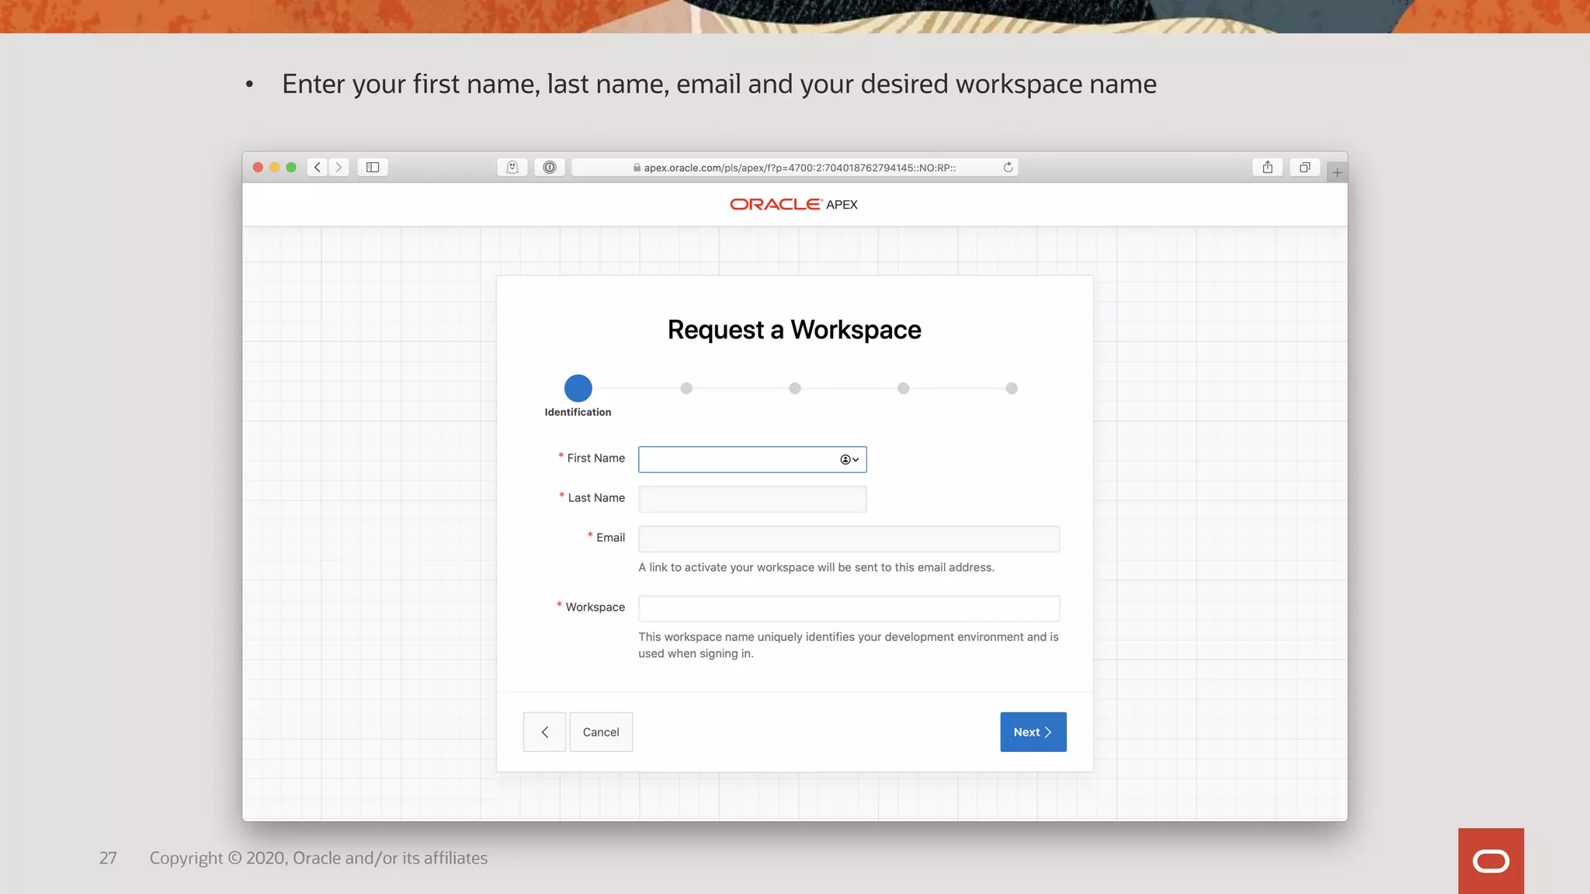Select the second wizard step dot
1590x894 pixels.
click(686, 388)
